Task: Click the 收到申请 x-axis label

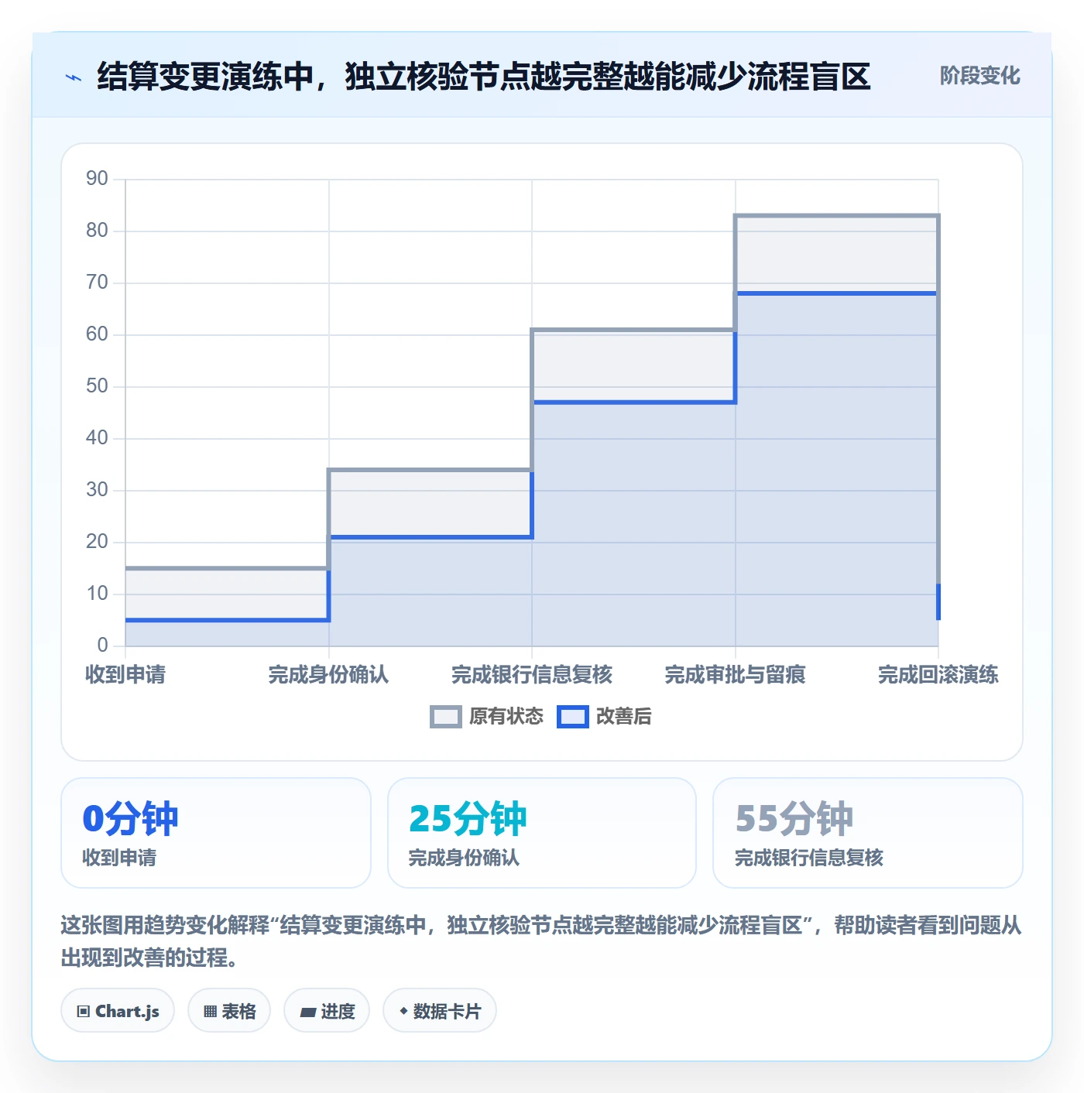Action: (x=125, y=675)
